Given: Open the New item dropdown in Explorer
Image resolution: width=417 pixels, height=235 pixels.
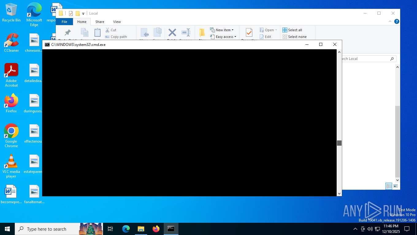Looking at the screenshot, I should pos(222,30).
